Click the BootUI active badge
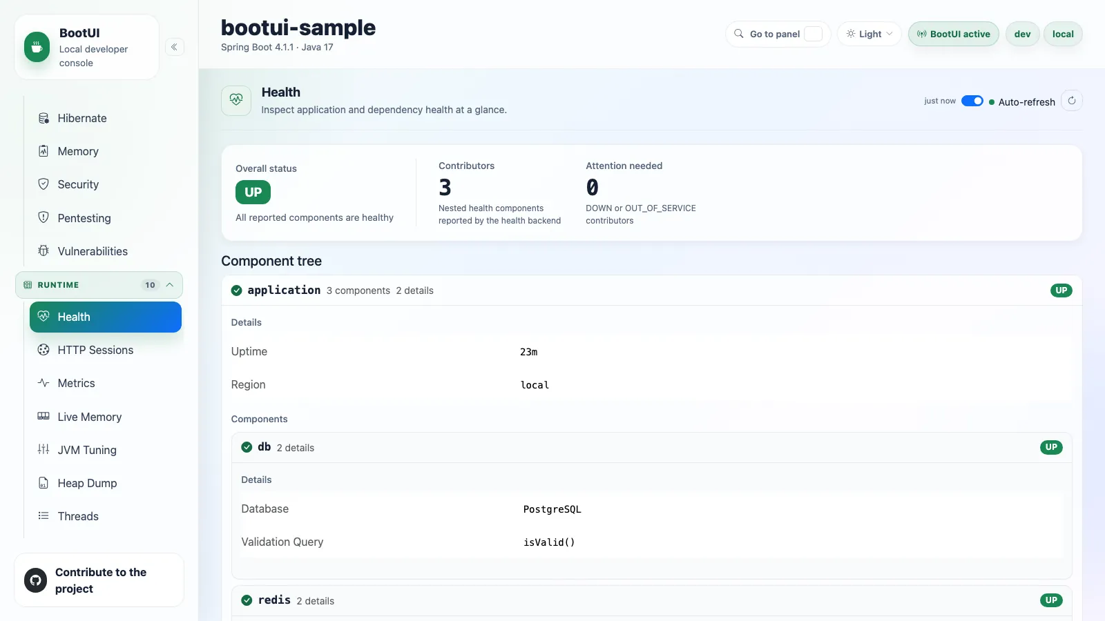The image size is (1105, 621). coord(954,34)
